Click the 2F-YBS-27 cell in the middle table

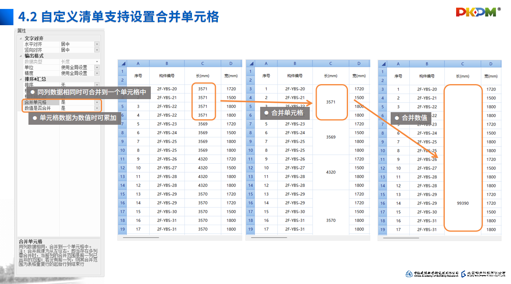click(295, 168)
